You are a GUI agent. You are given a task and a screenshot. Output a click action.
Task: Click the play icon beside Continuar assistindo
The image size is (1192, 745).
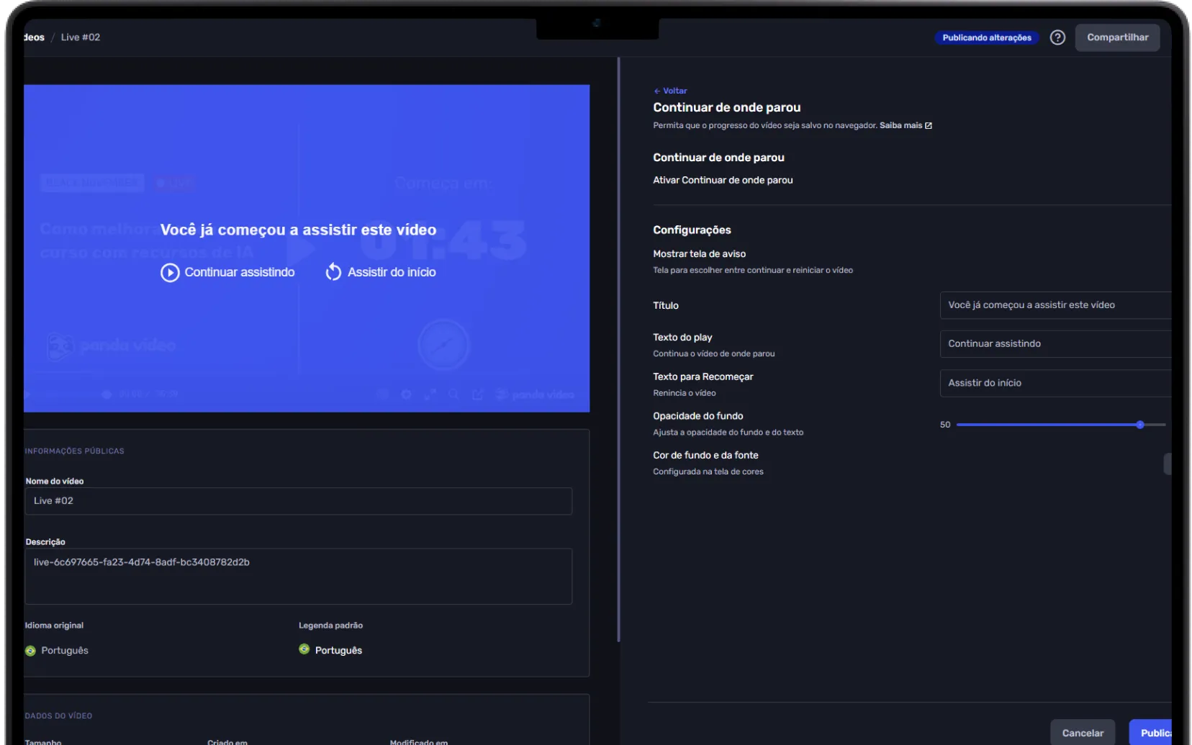(170, 273)
